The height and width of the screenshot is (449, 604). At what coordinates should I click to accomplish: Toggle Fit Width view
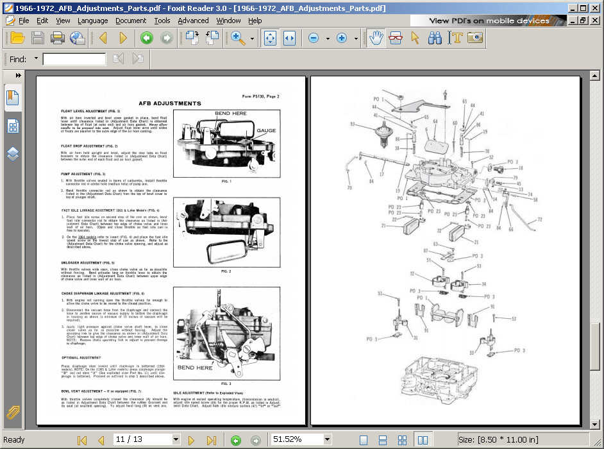click(290, 38)
